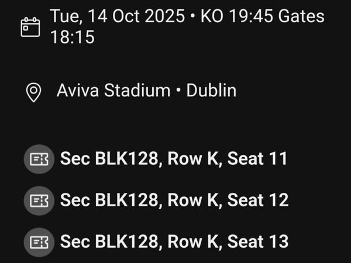351x263 pixels.
Task: Select the ticket icon for Seat 13
Action: (x=39, y=241)
